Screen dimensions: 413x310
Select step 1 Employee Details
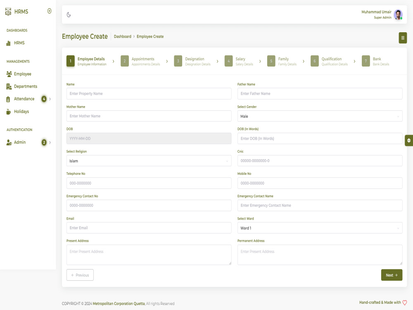pos(87,61)
